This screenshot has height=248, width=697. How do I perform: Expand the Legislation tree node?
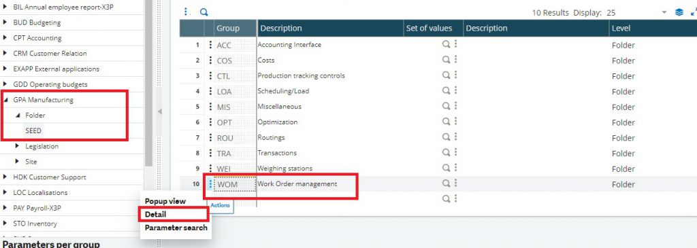[17, 146]
